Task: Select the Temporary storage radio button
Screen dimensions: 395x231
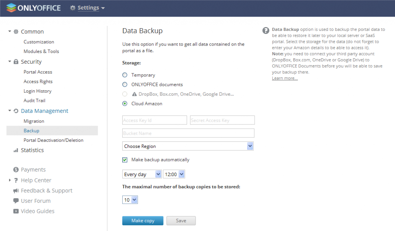Action: pyautogui.click(x=125, y=75)
